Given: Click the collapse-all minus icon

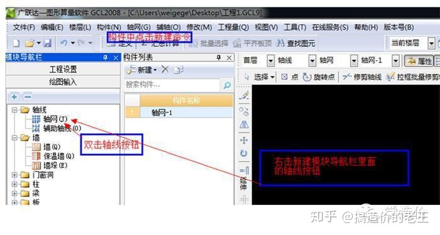Looking at the screenshot, I should tap(28, 97).
